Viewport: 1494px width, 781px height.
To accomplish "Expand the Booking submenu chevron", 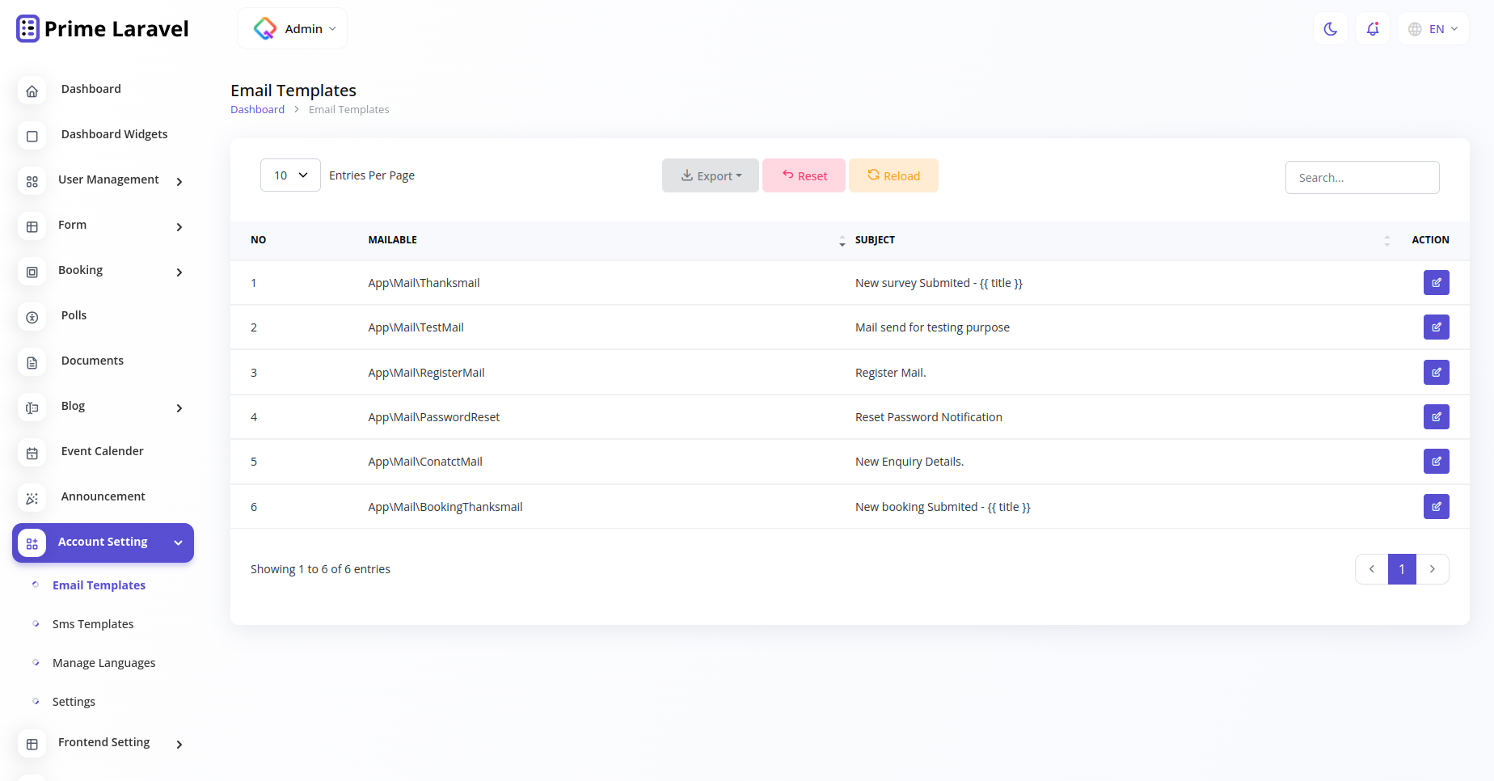I will [179, 272].
